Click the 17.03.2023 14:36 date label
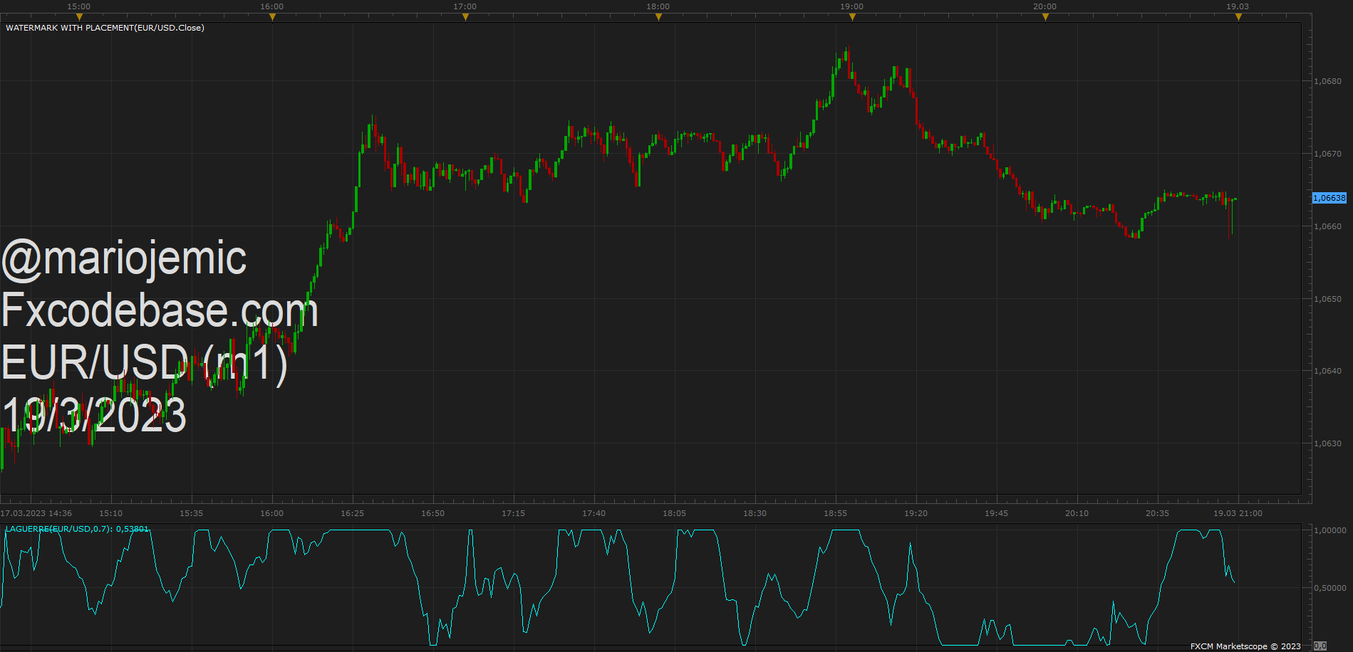This screenshot has width=1353, height=652. [x=36, y=513]
